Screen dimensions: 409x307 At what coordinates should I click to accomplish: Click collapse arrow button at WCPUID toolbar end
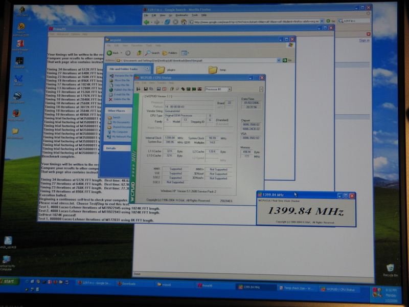click(x=261, y=89)
